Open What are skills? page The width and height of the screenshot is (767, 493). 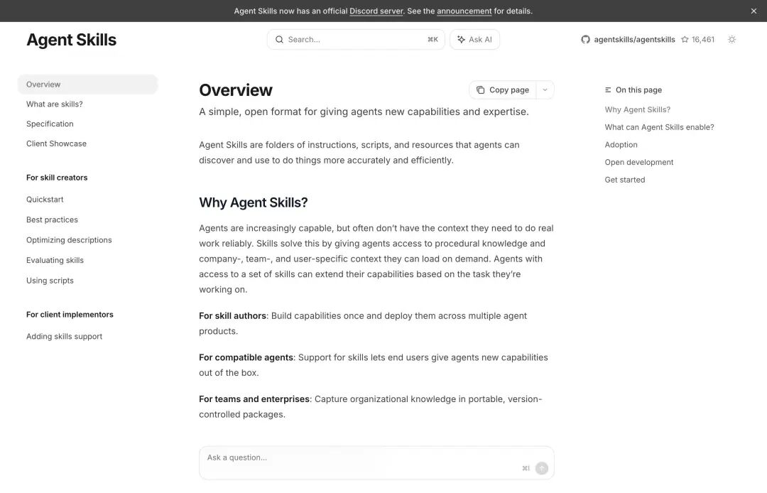[54, 104]
